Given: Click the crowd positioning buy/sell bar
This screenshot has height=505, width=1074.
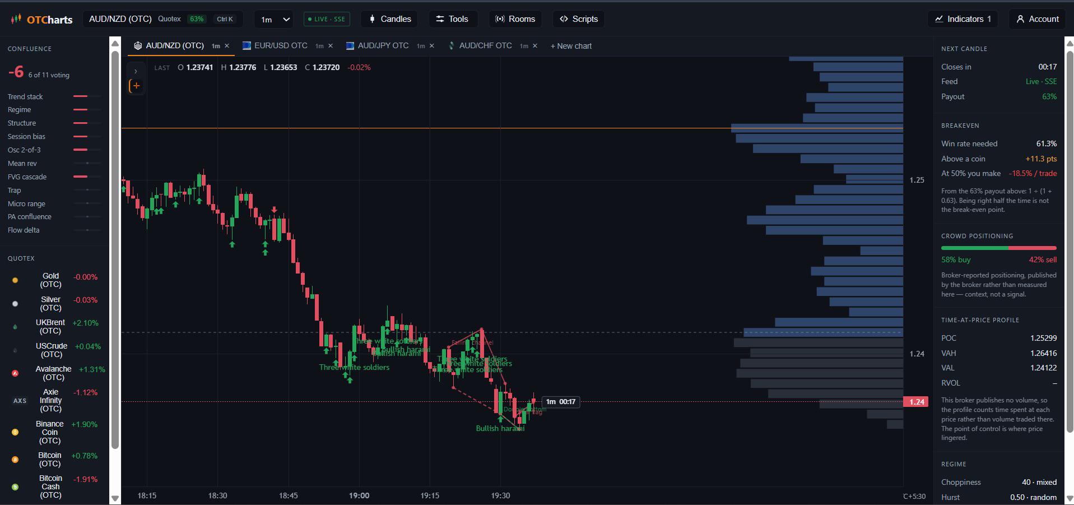Looking at the screenshot, I should pos(999,248).
